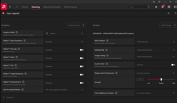Click the Strength slider handle
Screen dimensions: 177x103
click(x=161, y=80)
